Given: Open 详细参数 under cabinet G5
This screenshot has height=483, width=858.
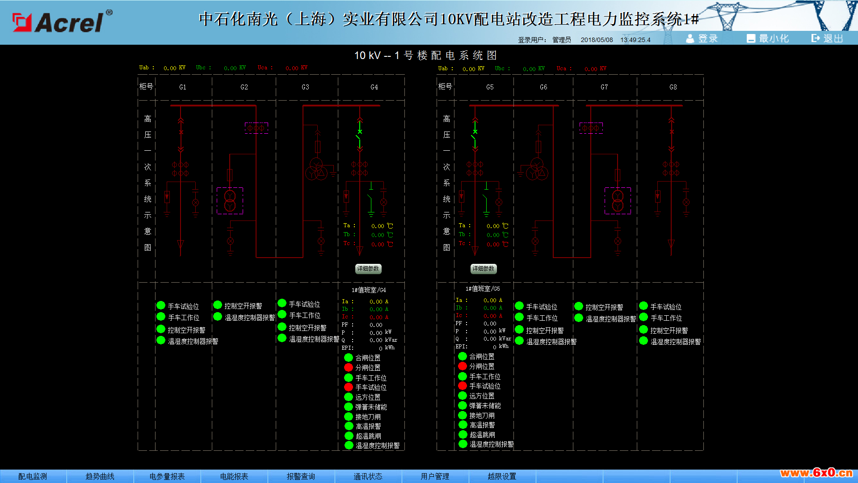Looking at the screenshot, I should point(484,268).
